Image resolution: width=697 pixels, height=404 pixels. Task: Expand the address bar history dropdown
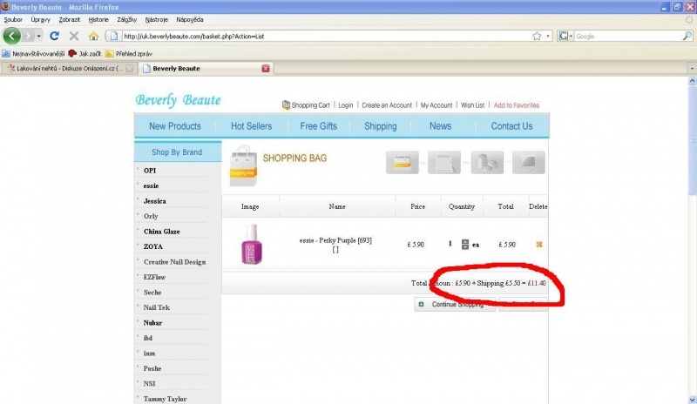[x=548, y=36]
